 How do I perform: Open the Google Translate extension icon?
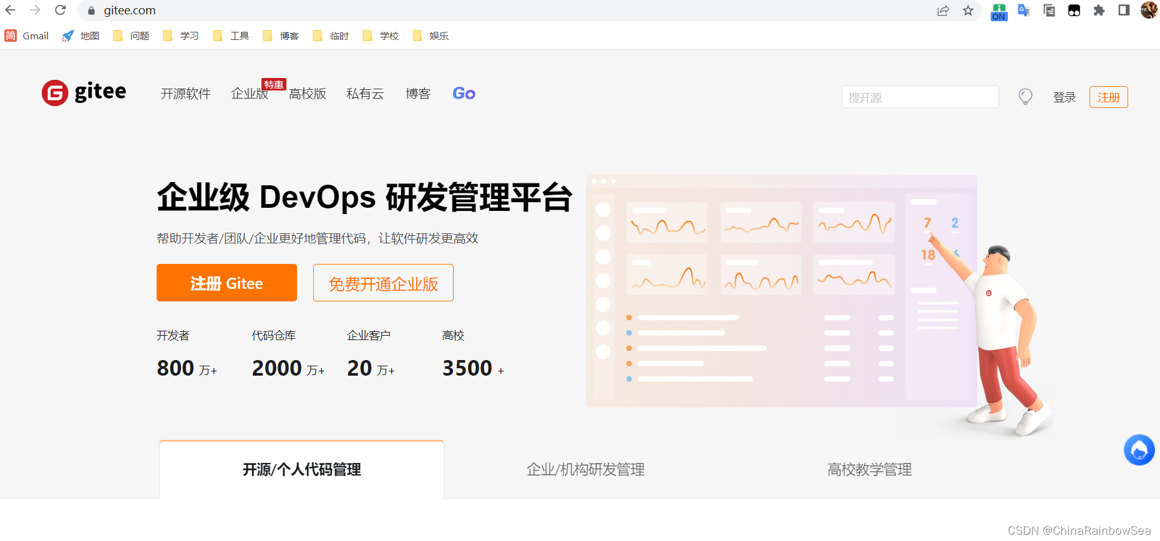pos(1024,11)
